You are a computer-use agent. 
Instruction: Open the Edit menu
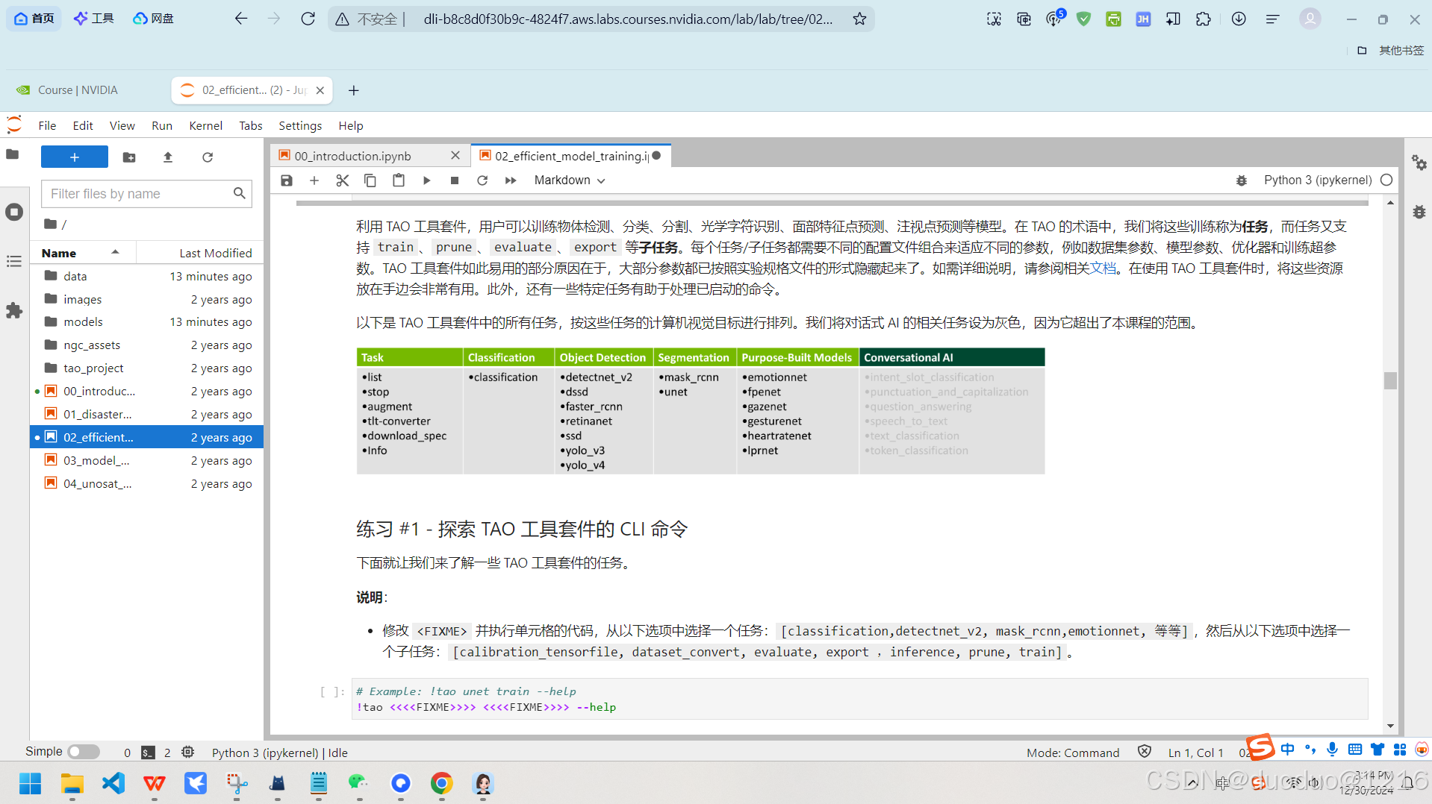tap(83, 125)
